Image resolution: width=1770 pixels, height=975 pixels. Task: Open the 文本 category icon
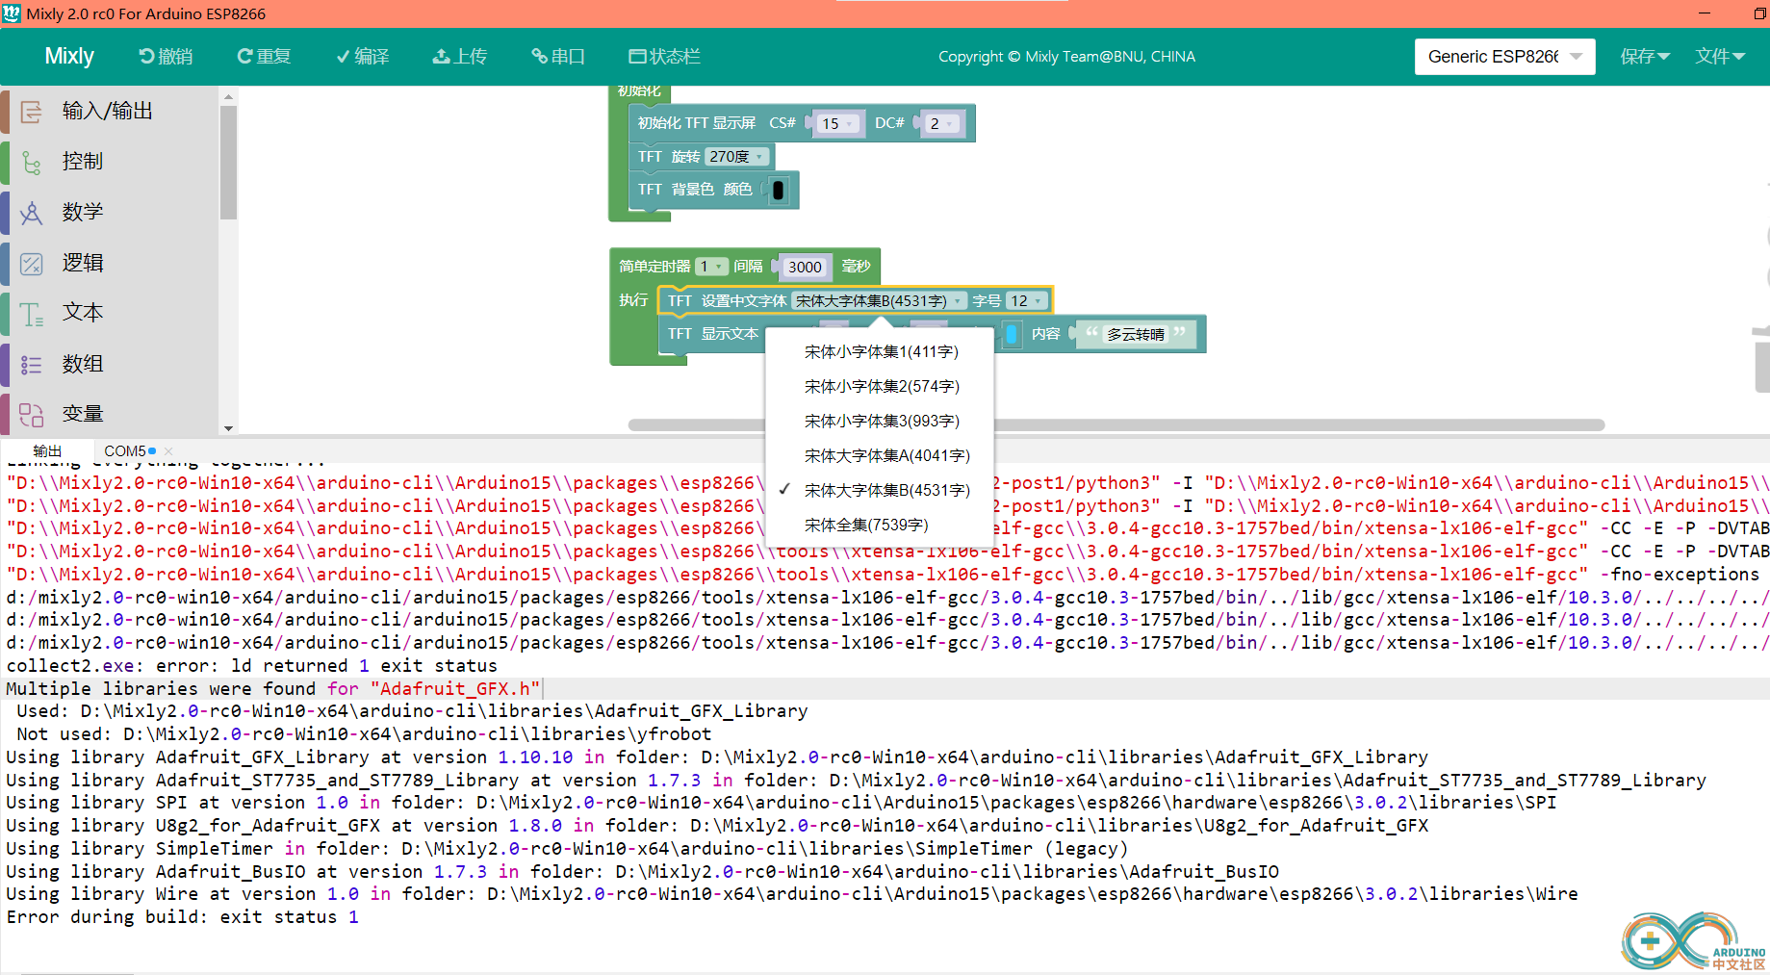[31, 314]
